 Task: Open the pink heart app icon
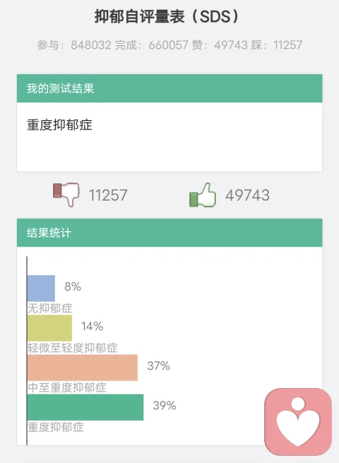click(298, 422)
